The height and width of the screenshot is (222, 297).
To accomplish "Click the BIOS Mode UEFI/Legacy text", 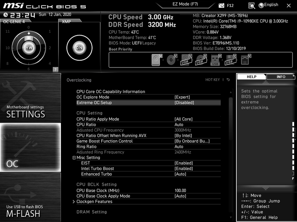I will (x=132, y=43).
